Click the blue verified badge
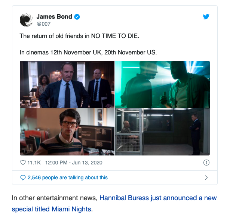Image resolution: width=230 pixels, height=214 pixels. 77,17
